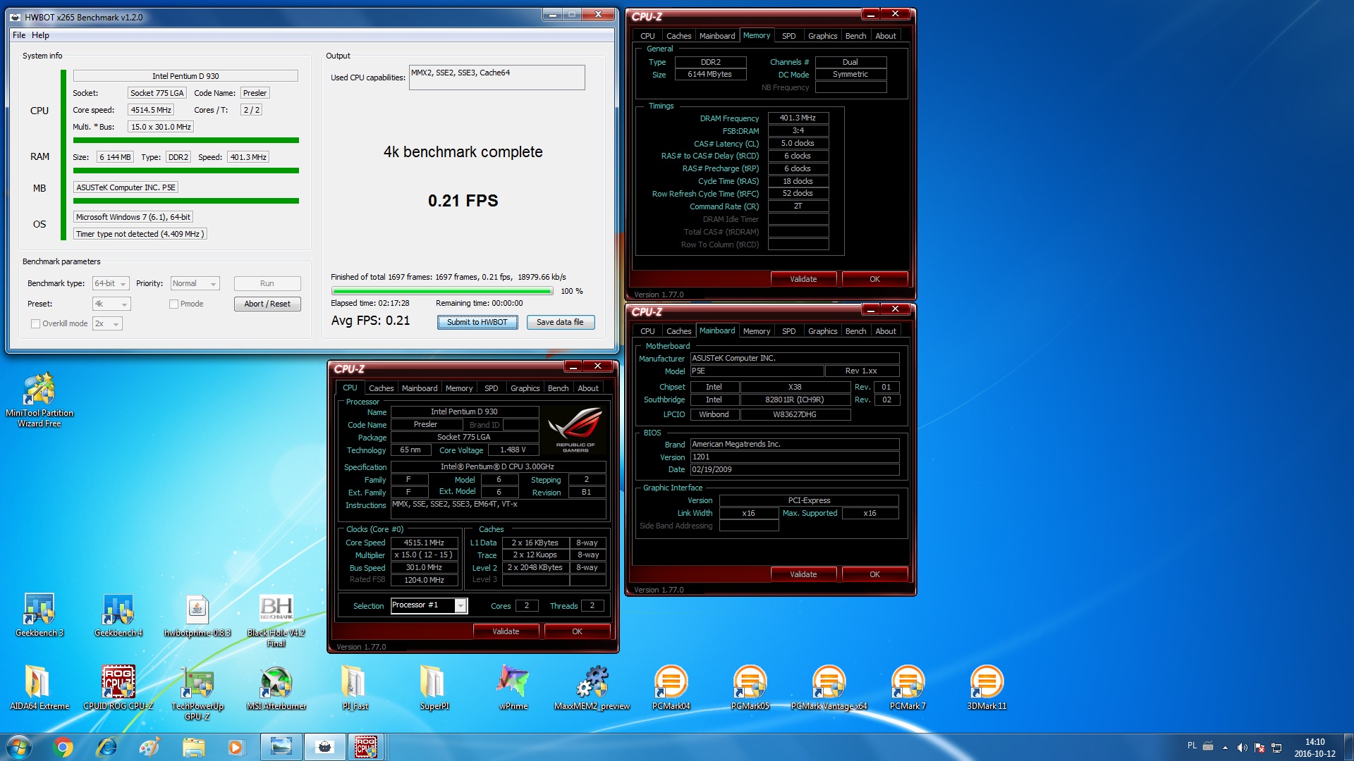Image resolution: width=1354 pixels, height=761 pixels.
Task: Expand the Benchmark type 64-bit dropdown
Action: tap(111, 283)
